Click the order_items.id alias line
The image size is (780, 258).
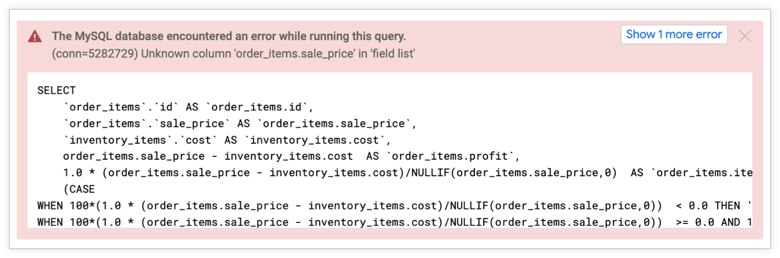point(187,106)
